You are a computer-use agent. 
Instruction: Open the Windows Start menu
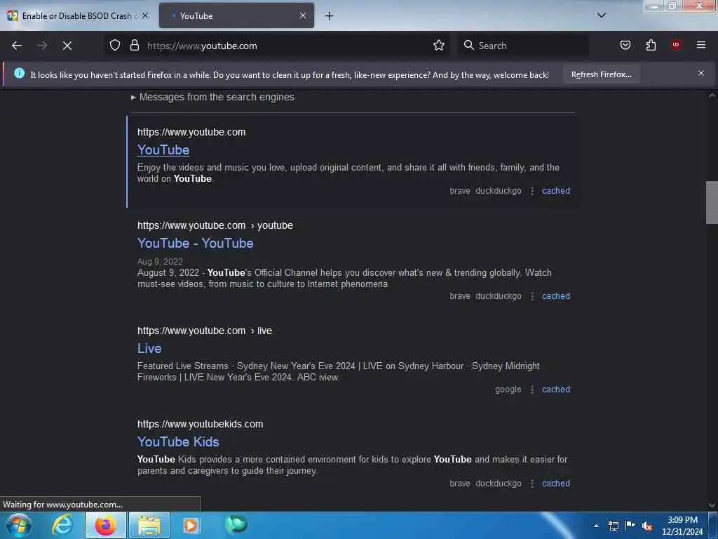(x=18, y=525)
